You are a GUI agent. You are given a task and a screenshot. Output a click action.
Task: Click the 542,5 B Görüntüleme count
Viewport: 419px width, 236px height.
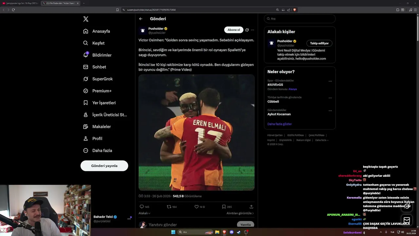coord(187,196)
